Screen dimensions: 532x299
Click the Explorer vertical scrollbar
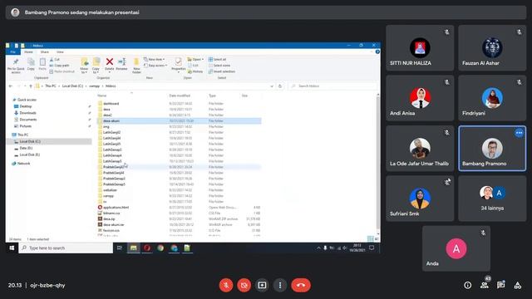(378, 163)
